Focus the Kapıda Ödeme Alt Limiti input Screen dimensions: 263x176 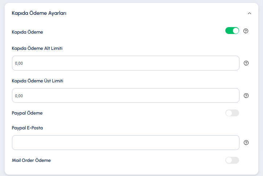tap(126, 63)
